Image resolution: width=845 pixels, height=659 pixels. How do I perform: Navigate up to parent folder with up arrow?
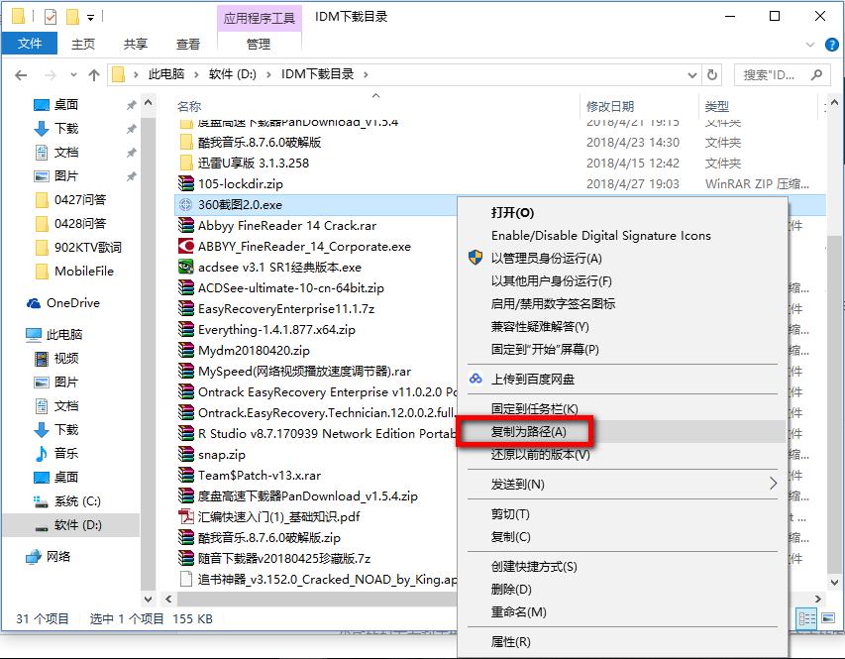coord(93,73)
